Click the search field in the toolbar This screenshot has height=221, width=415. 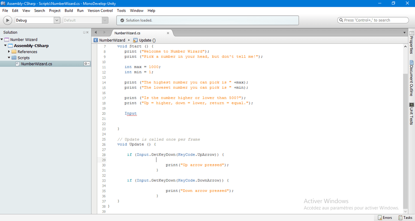pyautogui.click(x=373, y=21)
